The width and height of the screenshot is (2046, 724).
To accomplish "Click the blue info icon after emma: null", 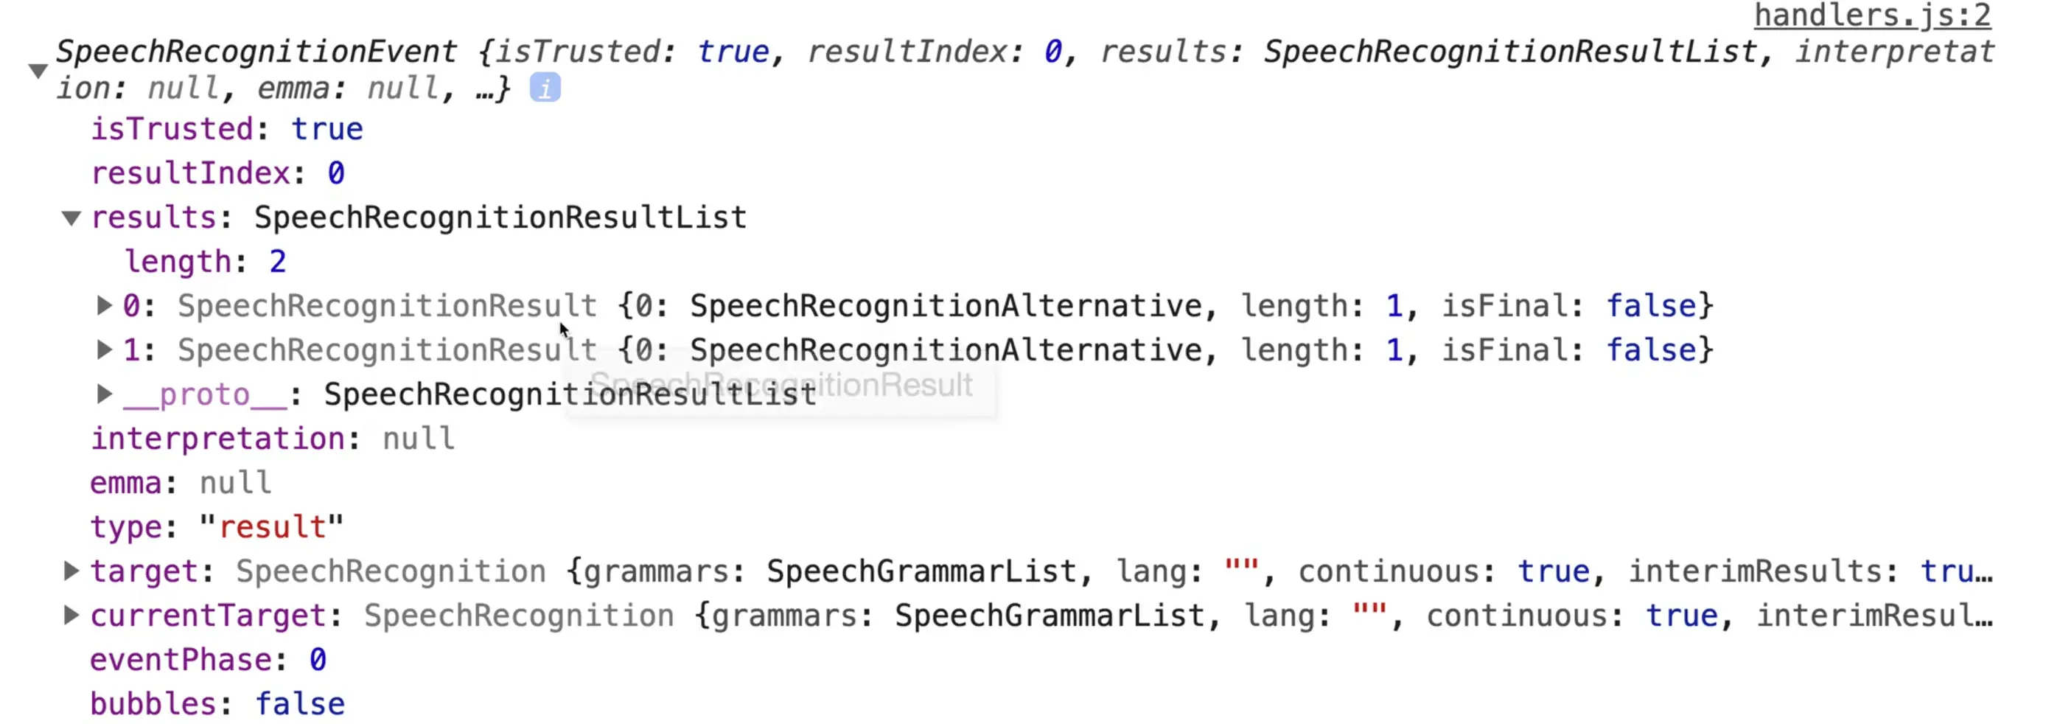I will [545, 88].
